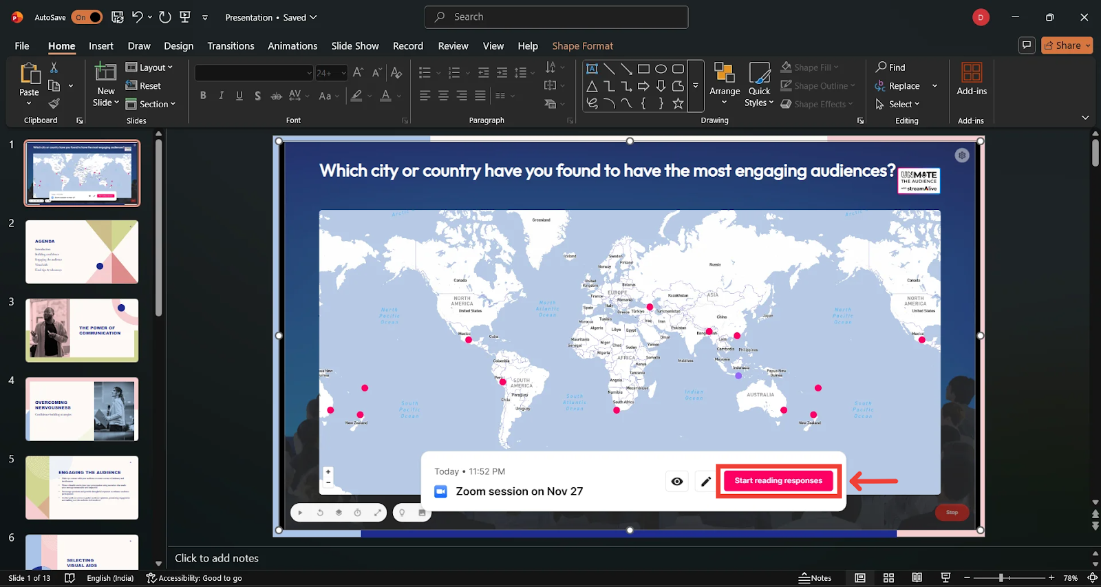Click Find in Editing group
This screenshot has height=587, width=1101.
coord(890,67)
